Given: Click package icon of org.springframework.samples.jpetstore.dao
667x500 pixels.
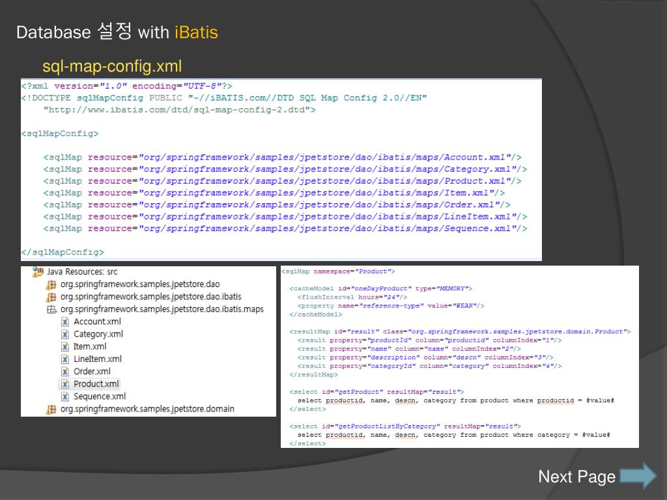Looking at the screenshot, I should point(51,285).
